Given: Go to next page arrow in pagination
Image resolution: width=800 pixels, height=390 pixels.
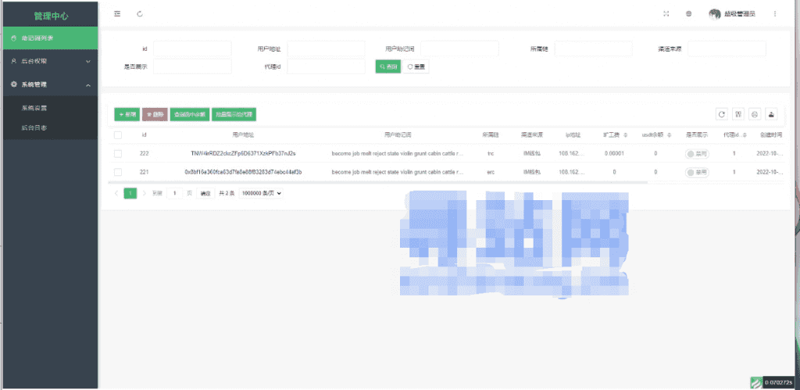Looking at the screenshot, I should (x=145, y=194).
